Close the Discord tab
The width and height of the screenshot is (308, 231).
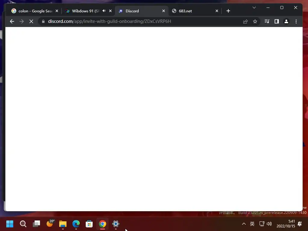coord(163,11)
